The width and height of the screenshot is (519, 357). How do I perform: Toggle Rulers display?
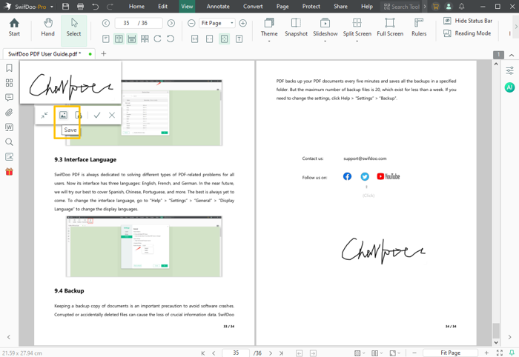419,27
